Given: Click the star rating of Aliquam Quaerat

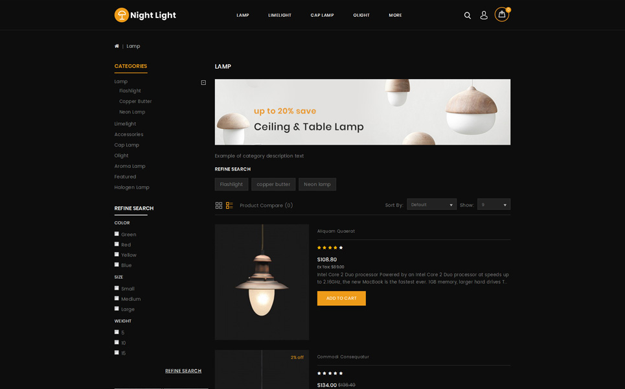Looking at the screenshot, I should 330,248.
